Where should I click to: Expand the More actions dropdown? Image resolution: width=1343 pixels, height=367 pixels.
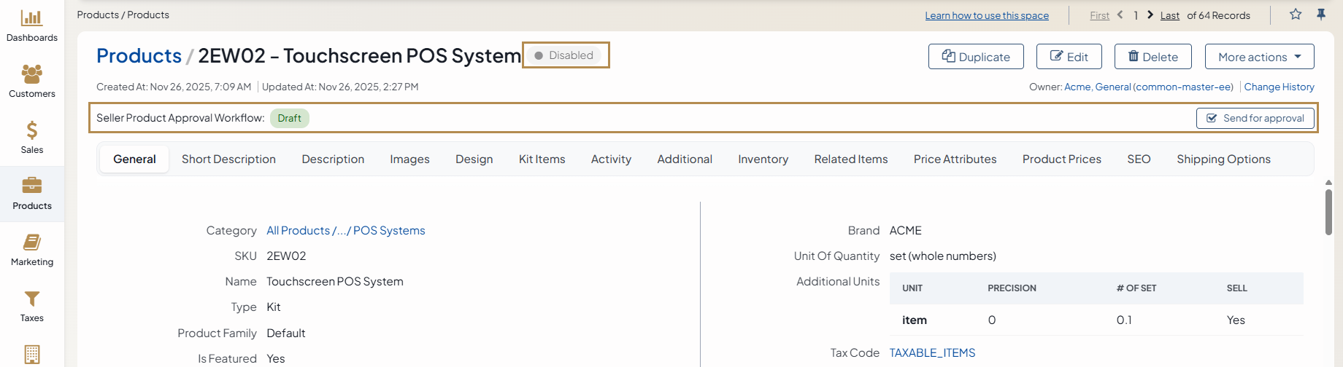pyautogui.click(x=1259, y=57)
